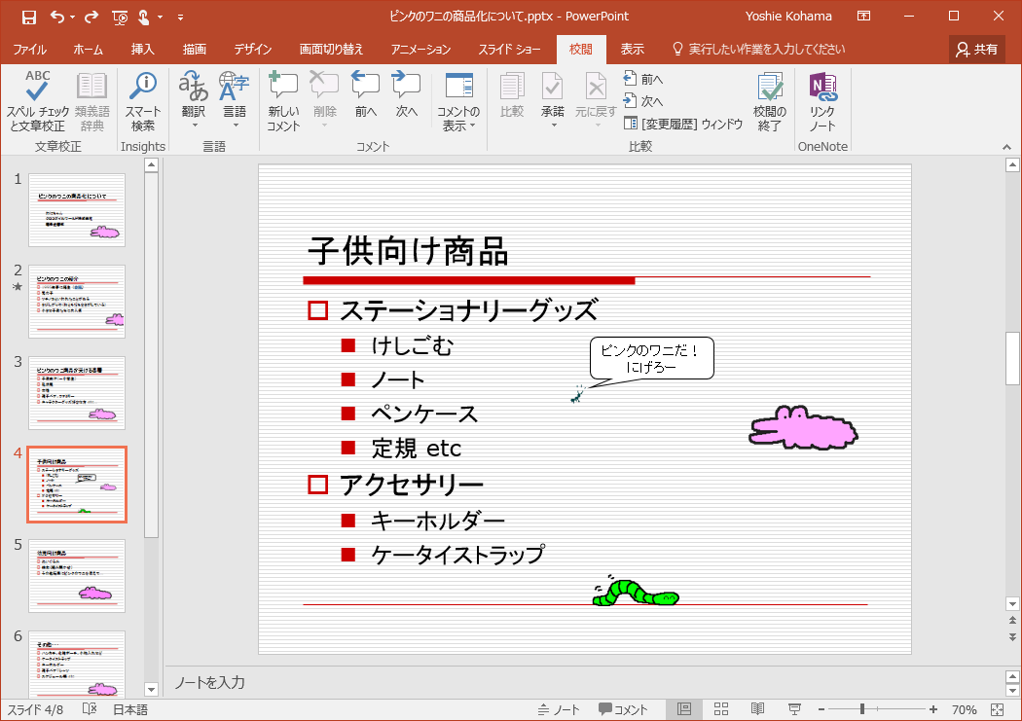Open Show Comments dropdown arrow
Screen dimensions: 1022x721
[473, 126]
